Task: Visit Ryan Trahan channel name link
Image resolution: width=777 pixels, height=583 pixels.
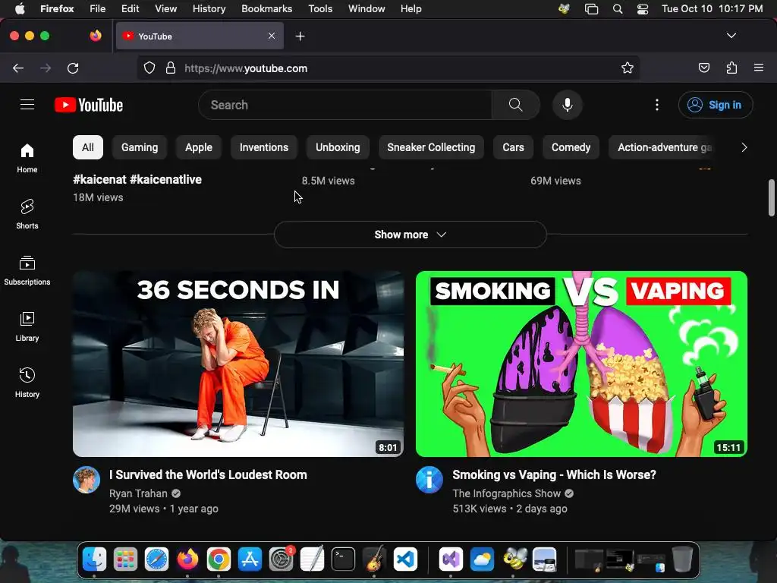Action: 138,493
